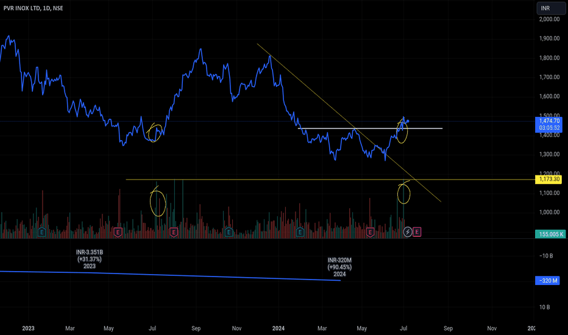568x335 pixels.
Task: Open the earnings E marker in February 2024
Action: 300,232
